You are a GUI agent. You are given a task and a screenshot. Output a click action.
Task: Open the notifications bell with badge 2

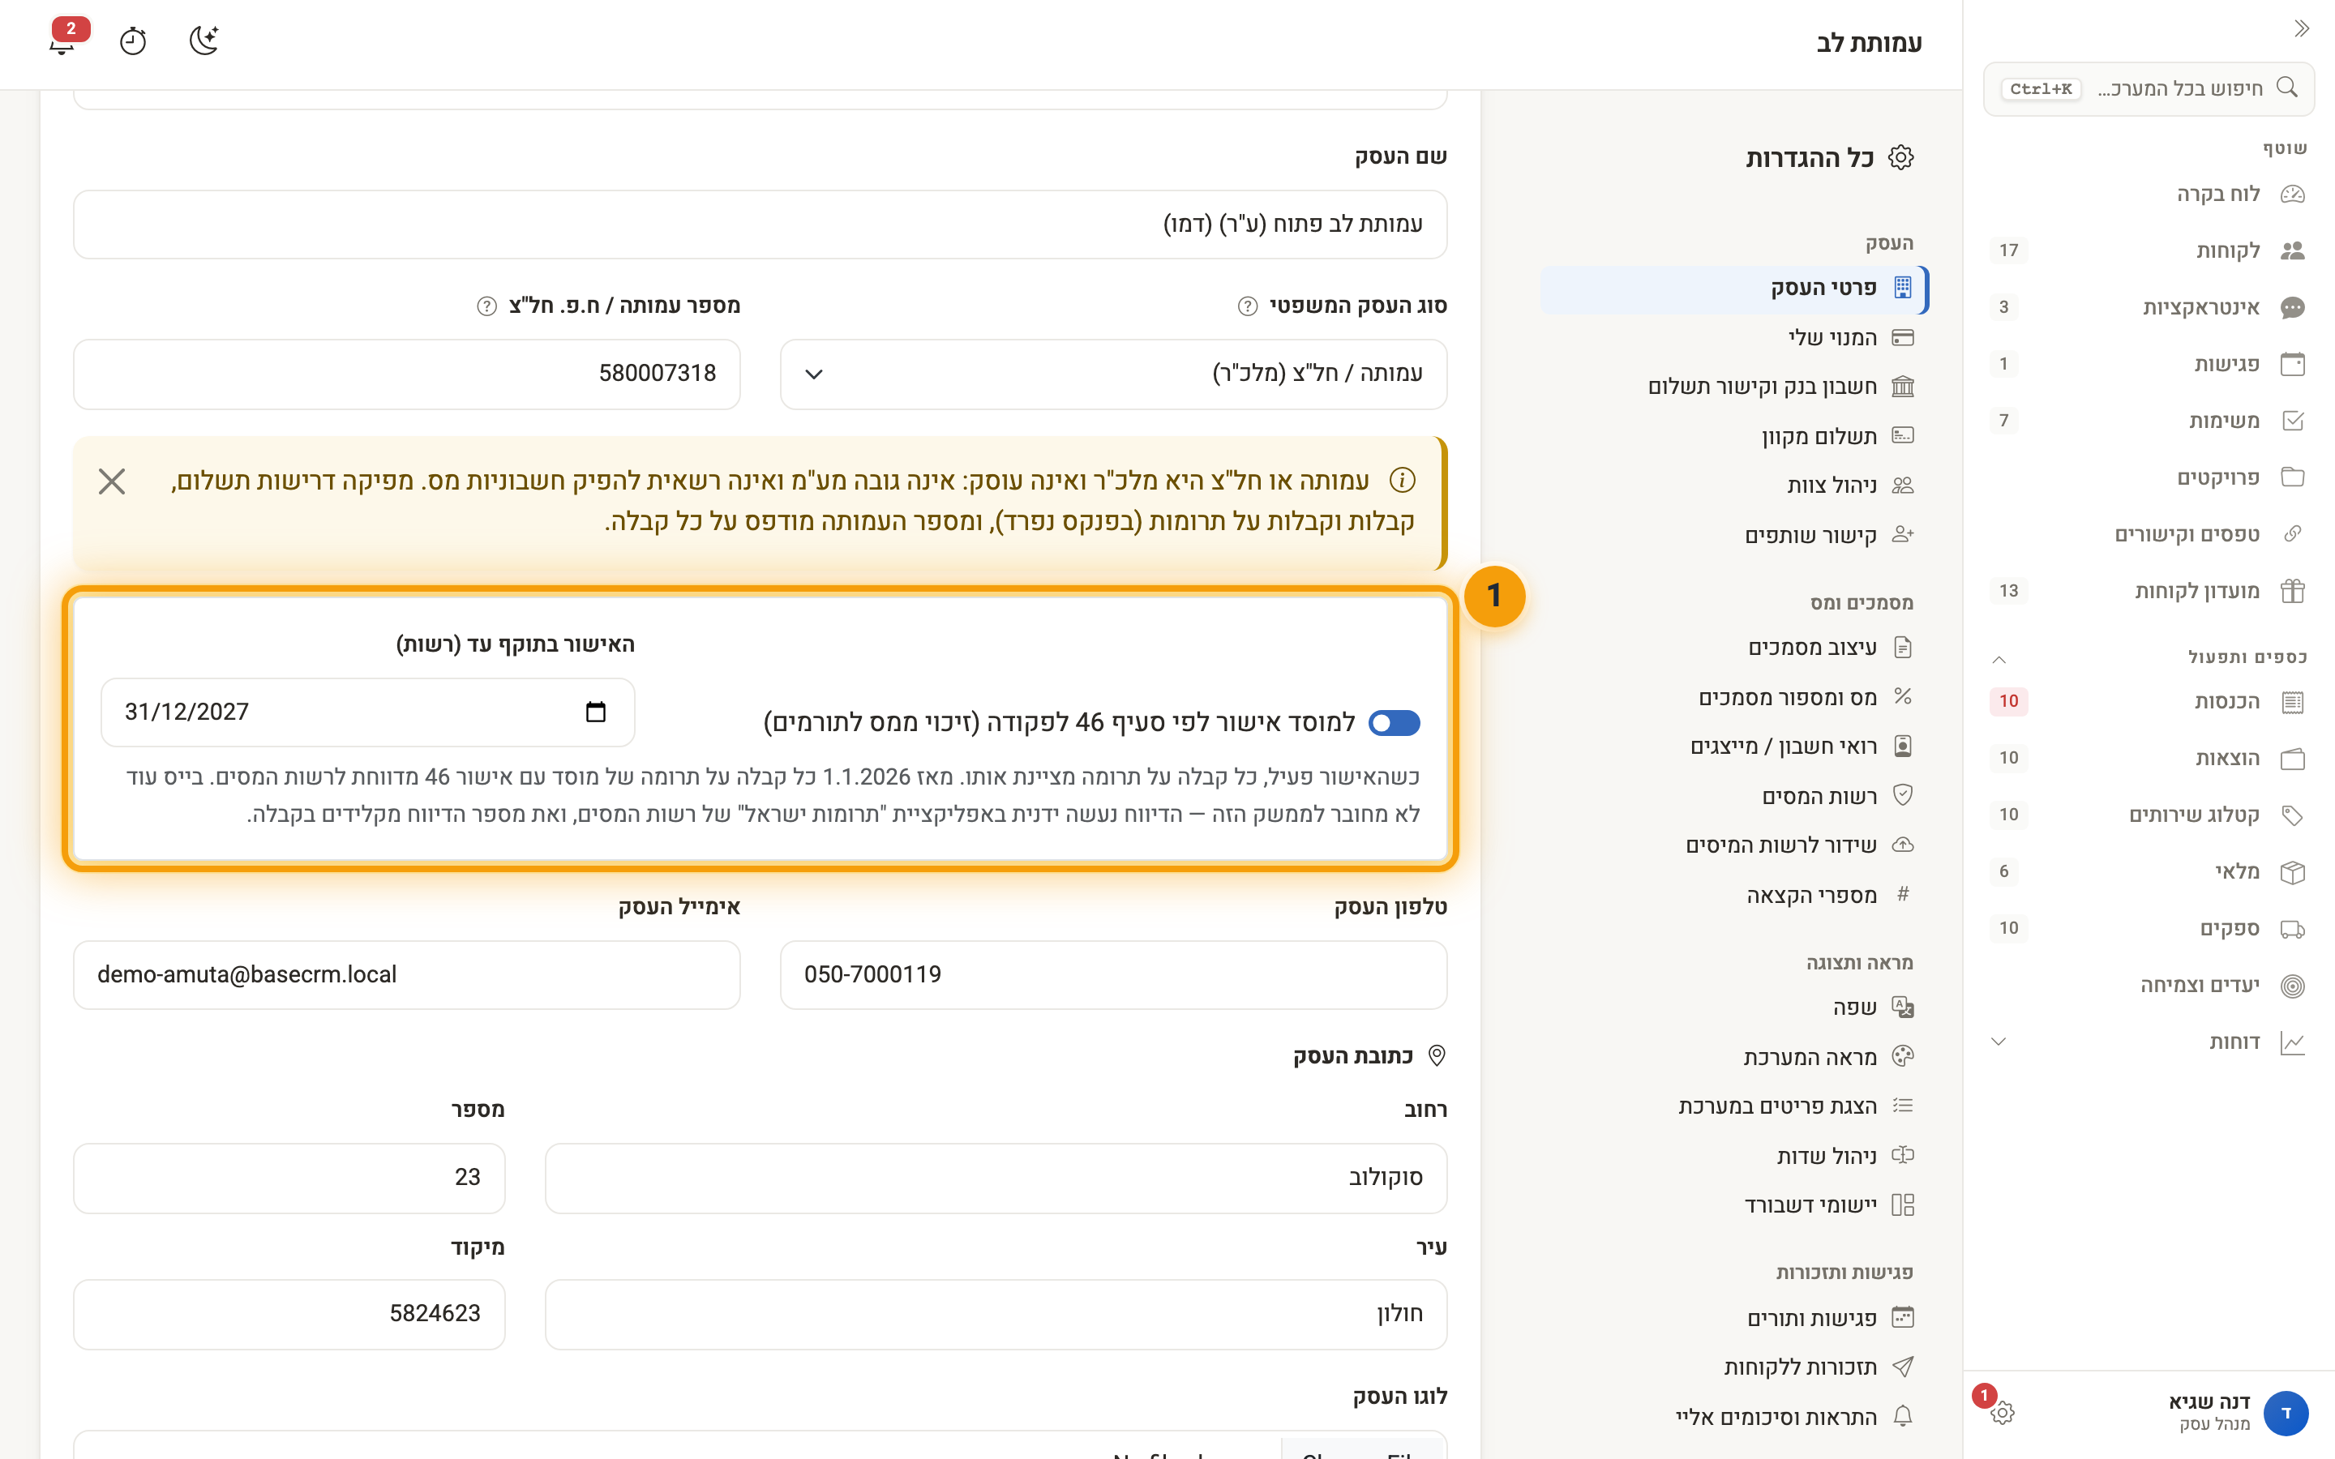(x=64, y=41)
